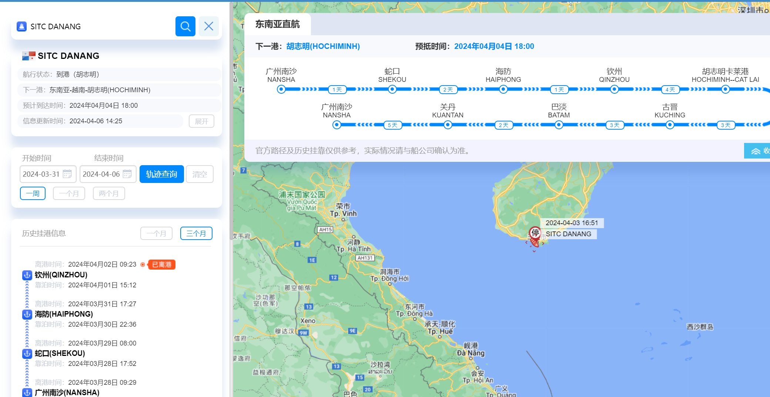
Task: Clear search with the X icon
Action: click(x=208, y=26)
